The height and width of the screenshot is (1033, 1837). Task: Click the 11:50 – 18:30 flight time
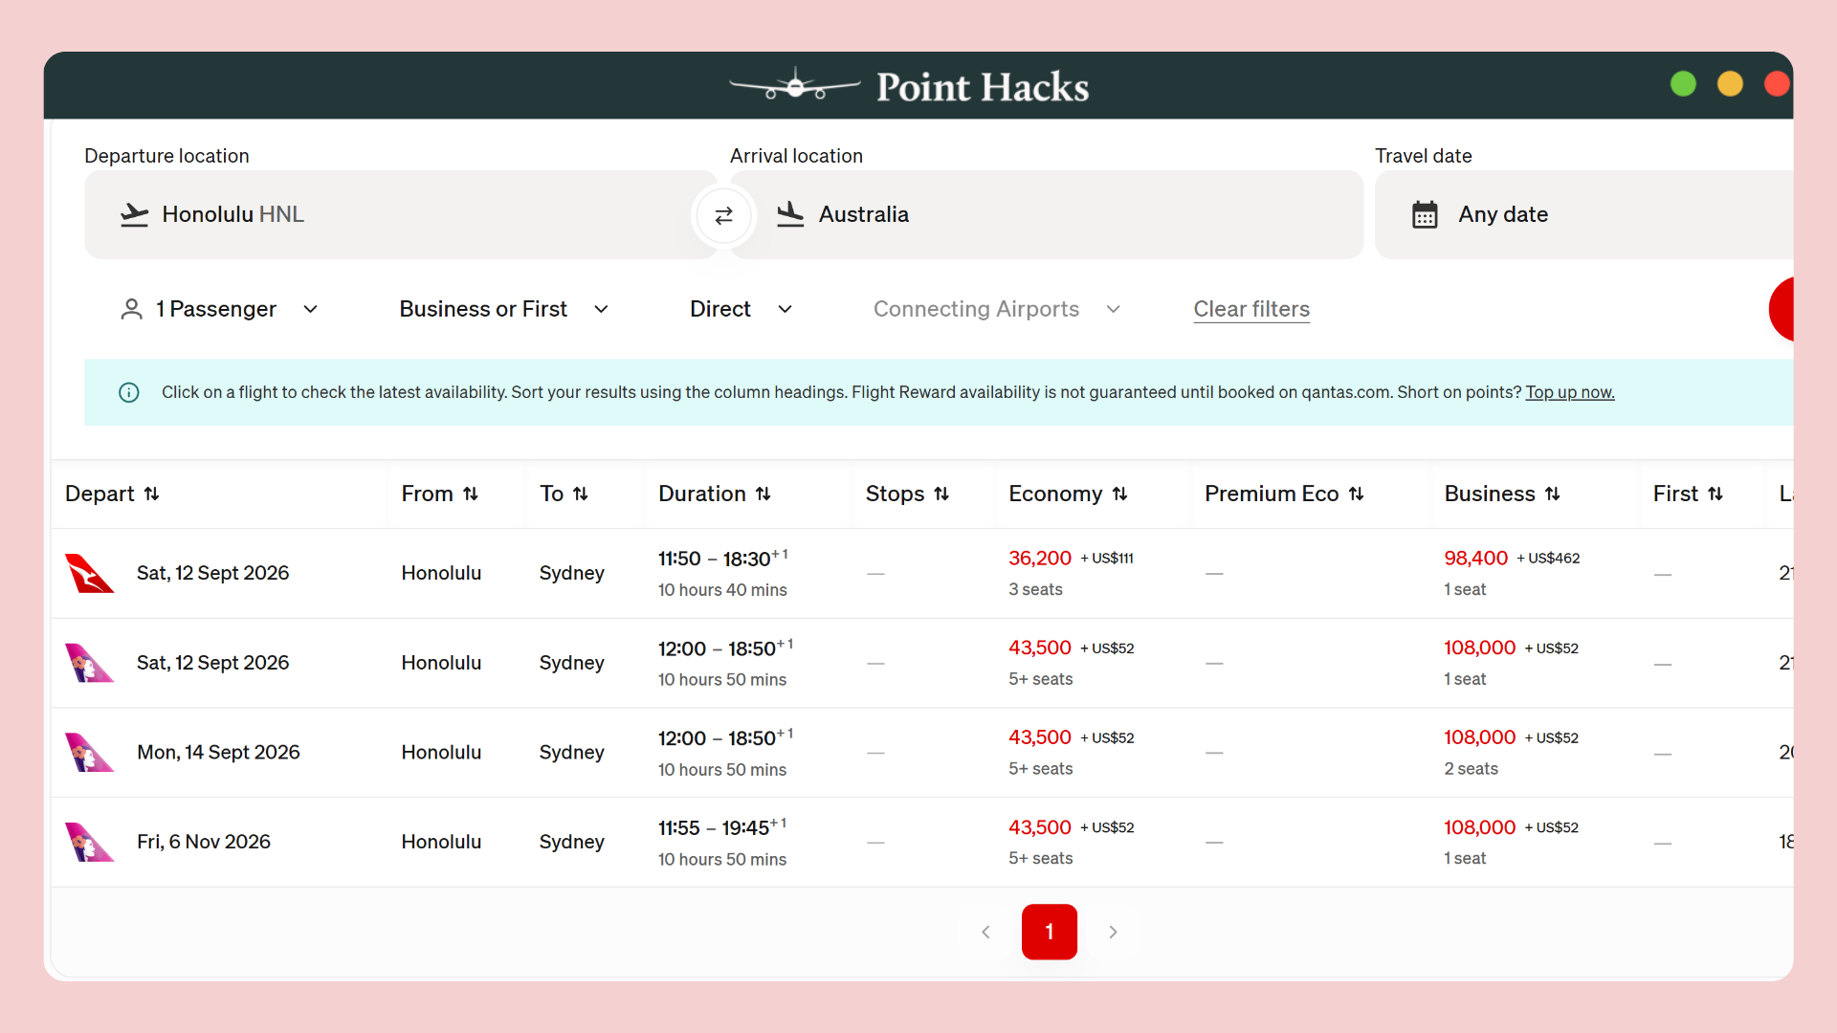click(723, 559)
